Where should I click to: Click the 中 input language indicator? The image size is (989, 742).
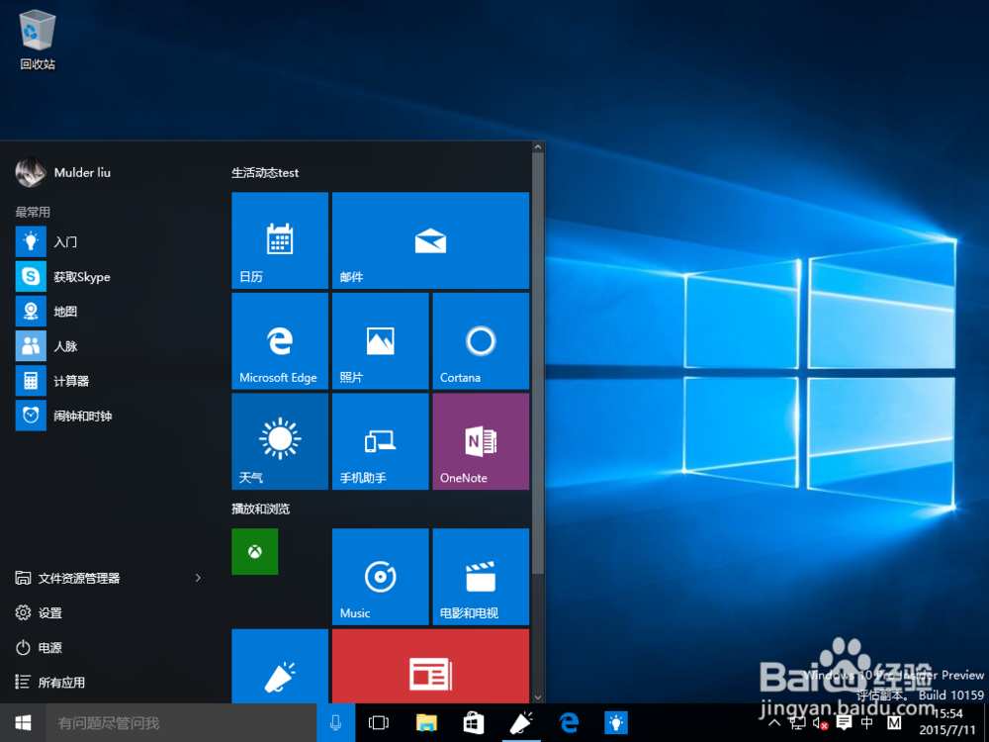point(867,723)
